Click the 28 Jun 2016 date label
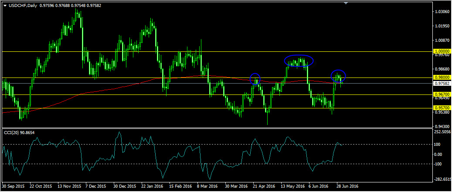The image size is (452, 192). [347, 186]
